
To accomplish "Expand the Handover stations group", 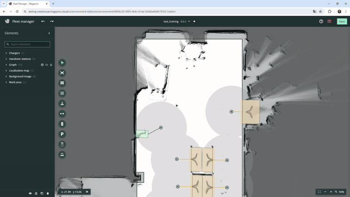I will [6, 59].
